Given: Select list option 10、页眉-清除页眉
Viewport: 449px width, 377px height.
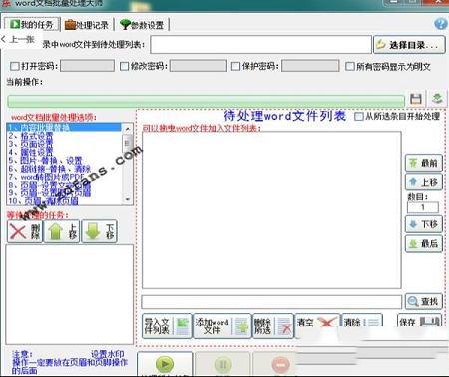Looking at the screenshot, I should click(64, 201).
